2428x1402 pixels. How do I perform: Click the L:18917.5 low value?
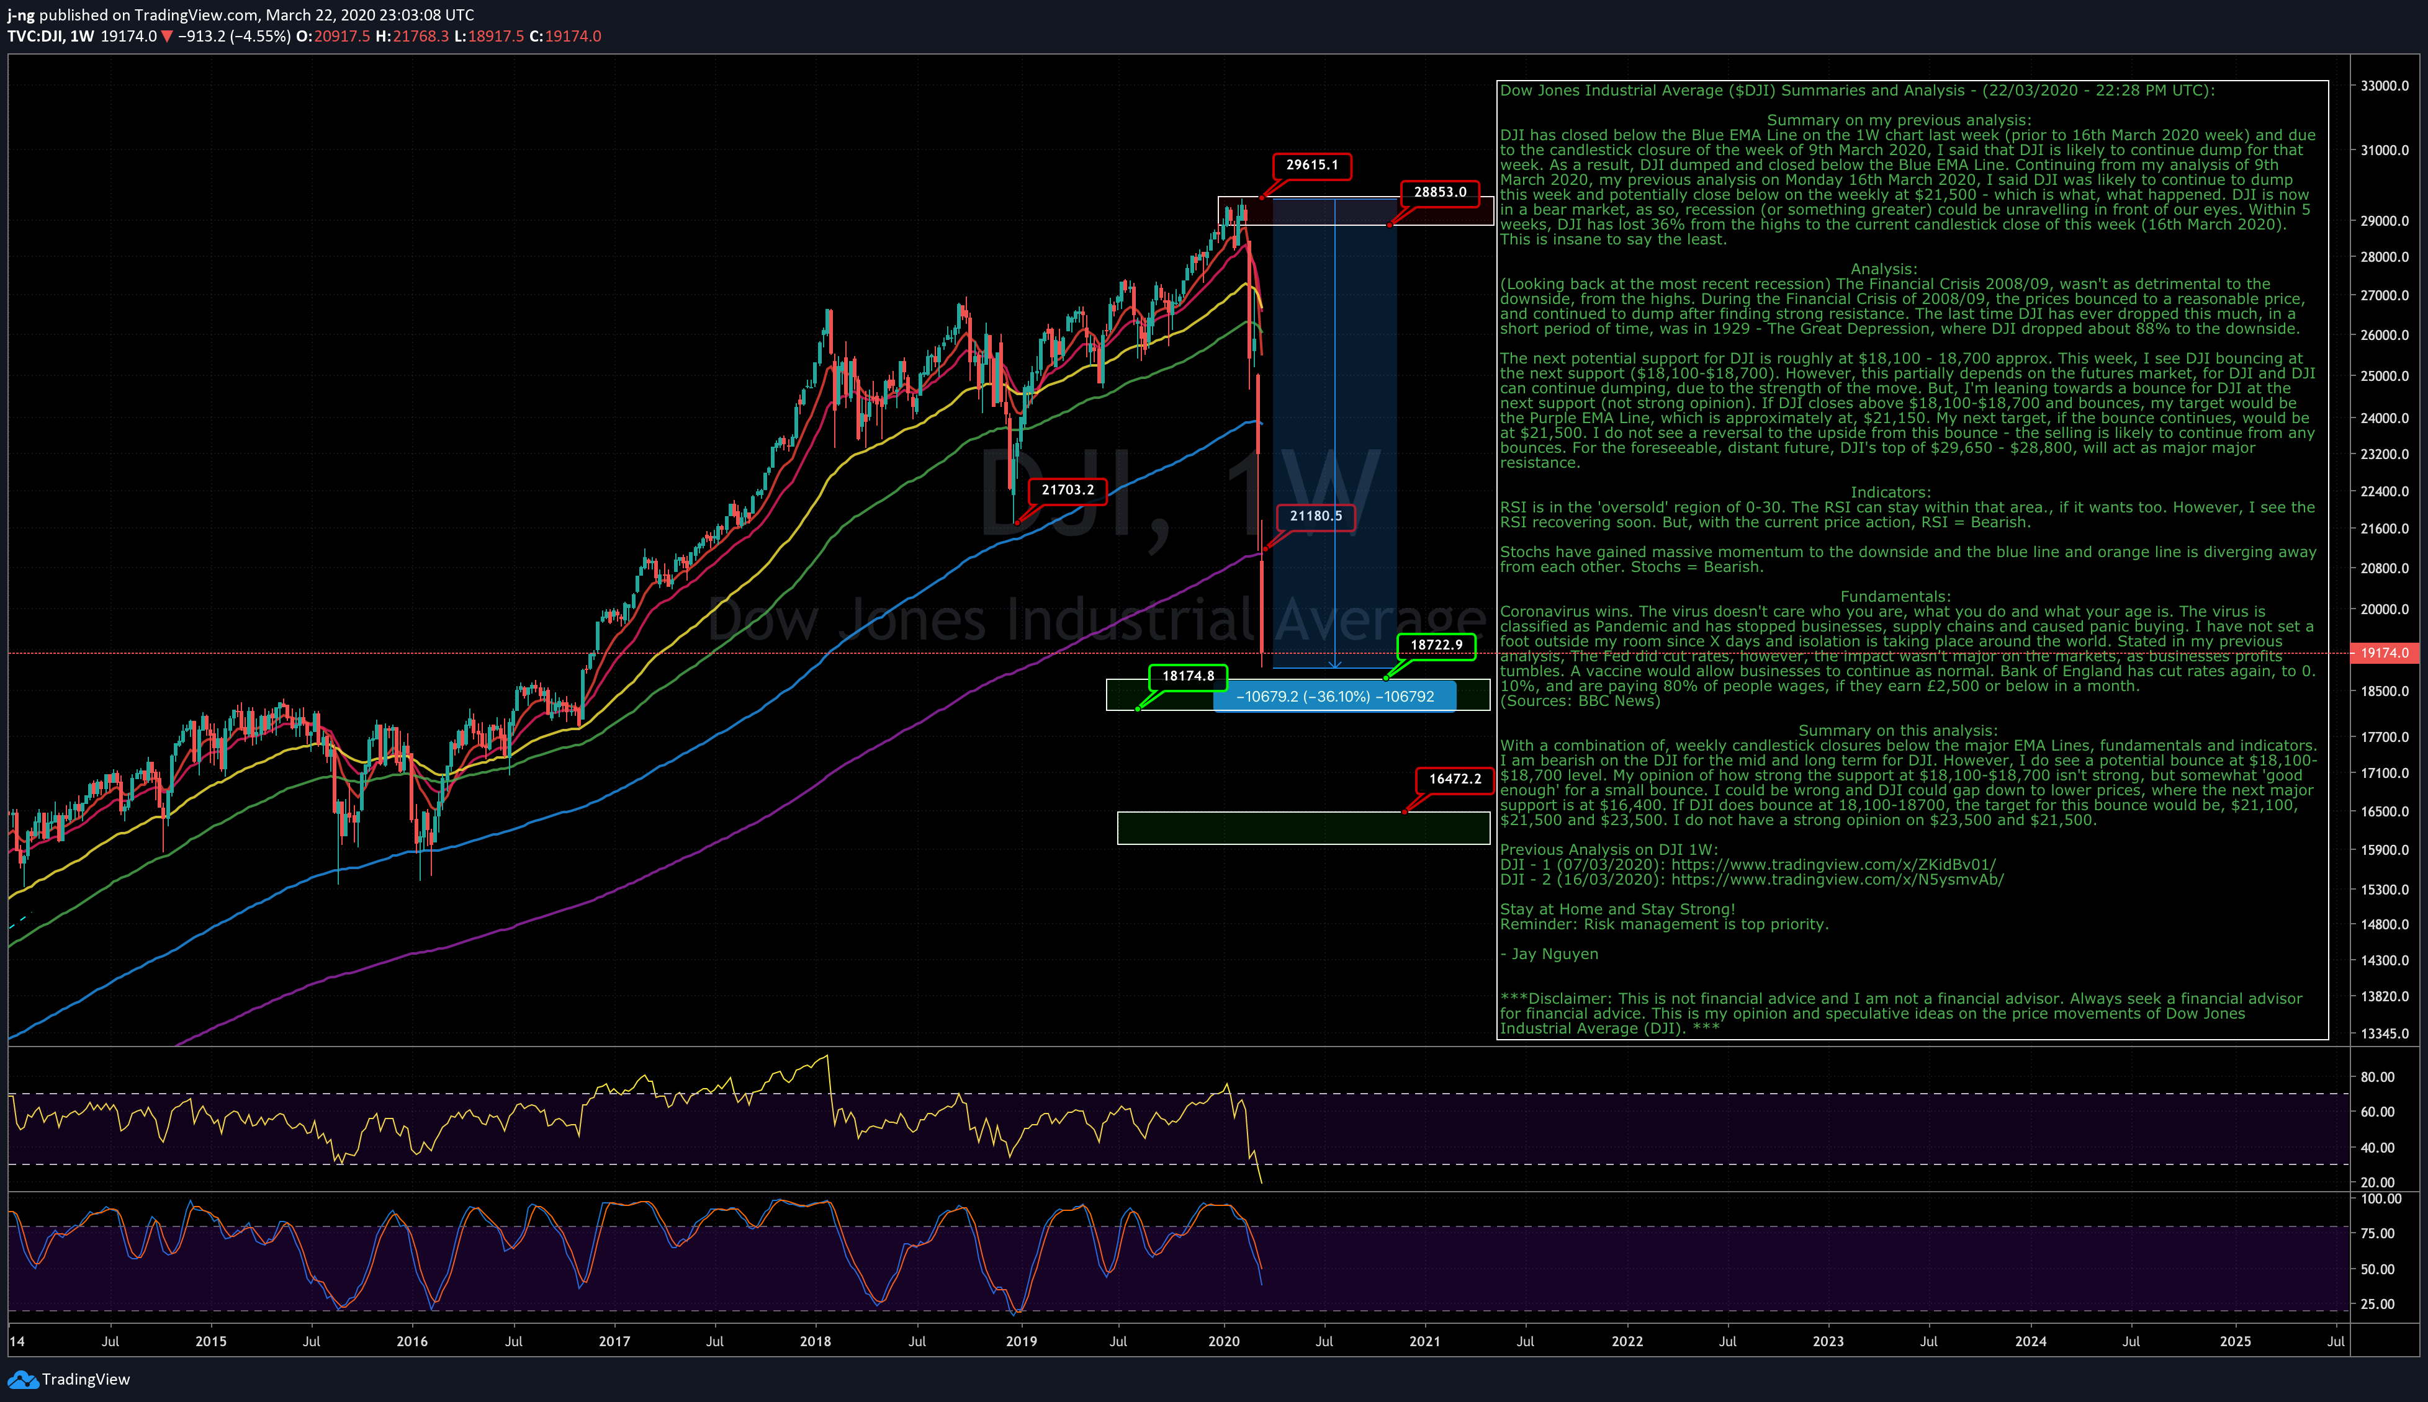coord(489,37)
